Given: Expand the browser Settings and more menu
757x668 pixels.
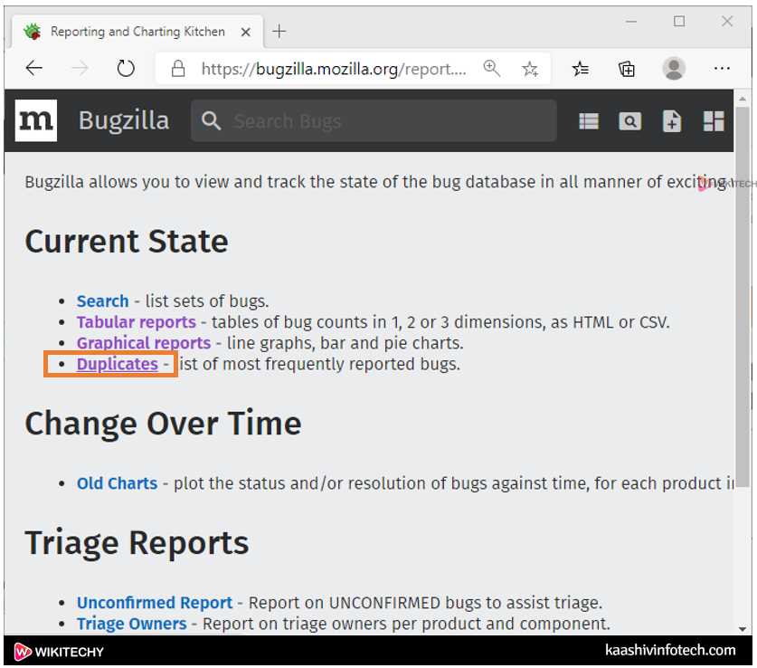Looking at the screenshot, I should coord(722,69).
